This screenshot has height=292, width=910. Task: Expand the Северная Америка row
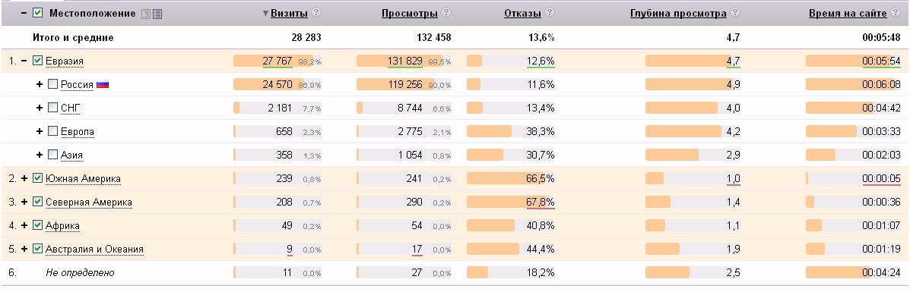coord(24,202)
